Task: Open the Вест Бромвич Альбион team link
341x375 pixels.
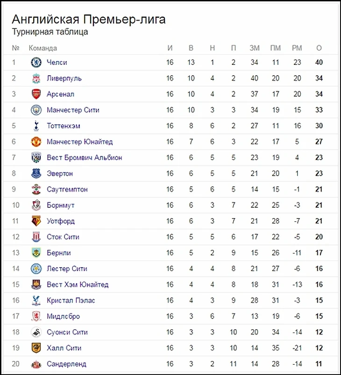Action: pyautogui.click(x=84, y=157)
